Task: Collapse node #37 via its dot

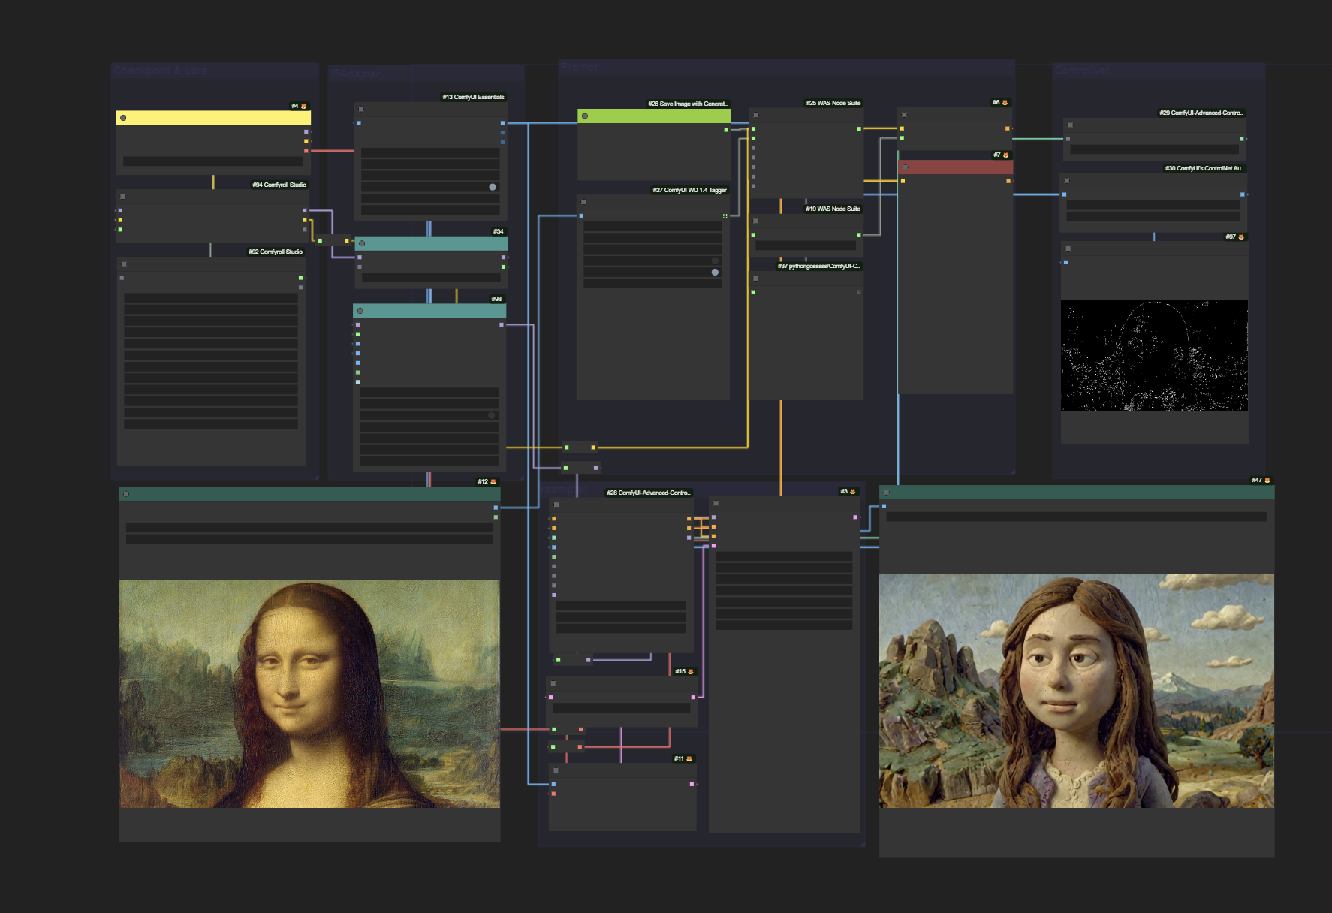Action: [x=756, y=279]
